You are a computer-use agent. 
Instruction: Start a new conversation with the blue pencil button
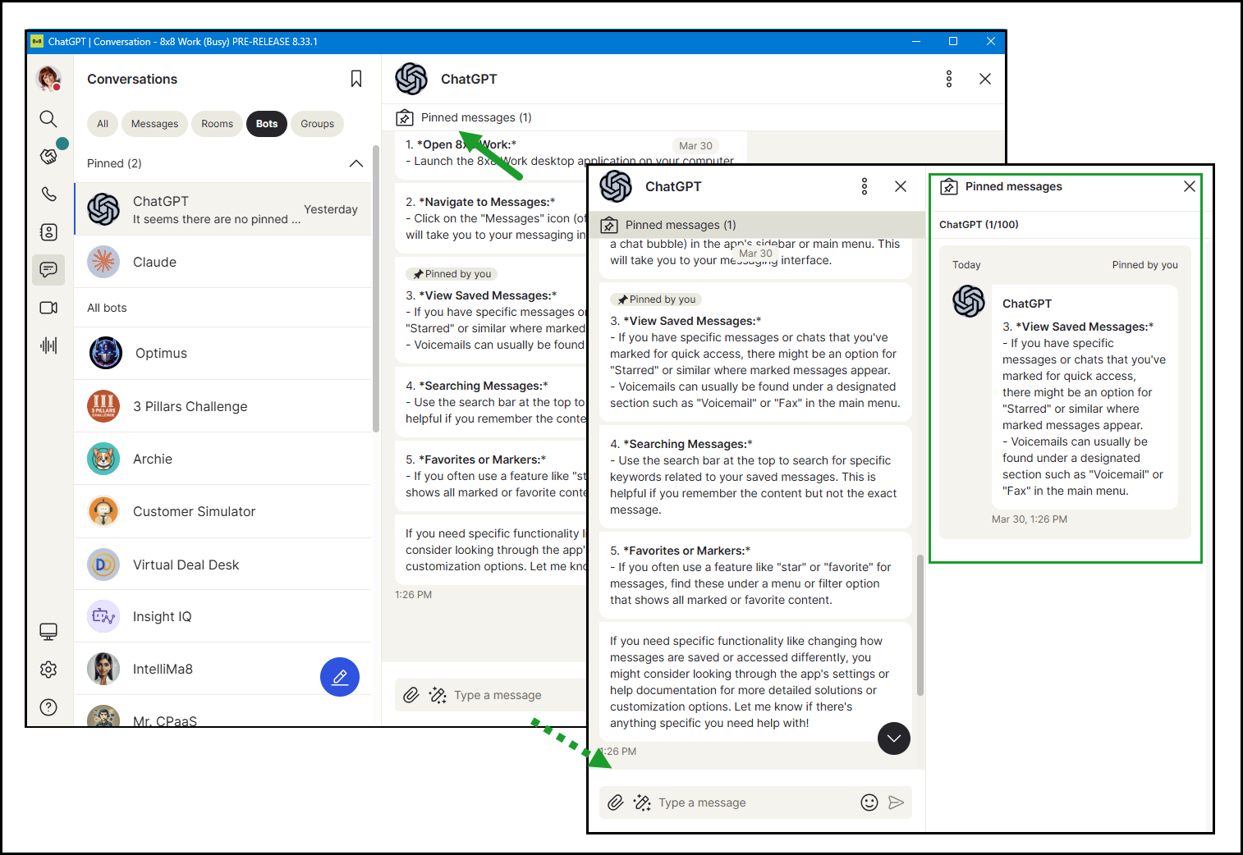pos(340,677)
